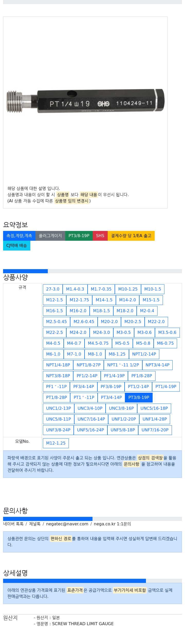The height and width of the screenshot is (627, 185).
Task: Select the NPT1/4-18P spec button
Action: tap(58, 365)
